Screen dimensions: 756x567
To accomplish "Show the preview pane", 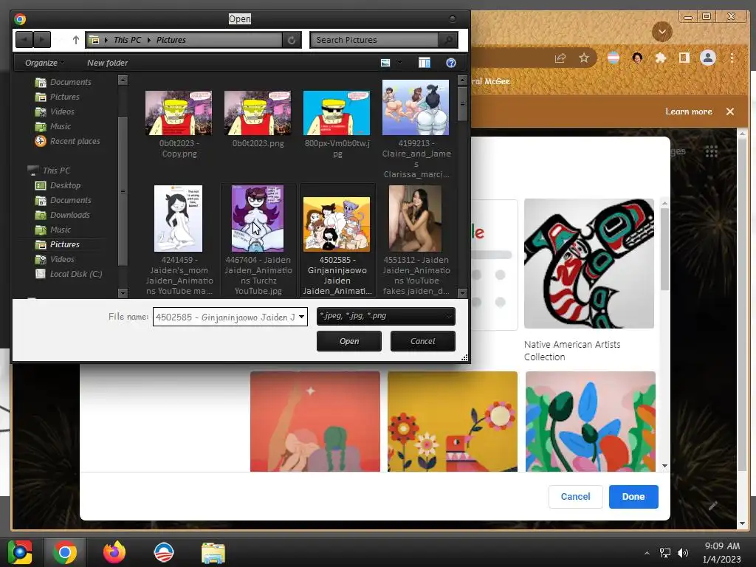I will [425, 63].
